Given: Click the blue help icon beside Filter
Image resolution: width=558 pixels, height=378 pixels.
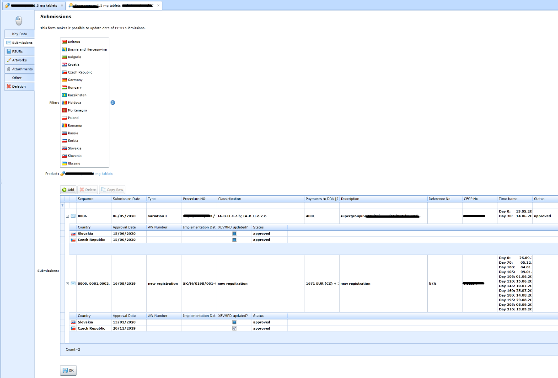Looking at the screenshot, I should click(113, 102).
